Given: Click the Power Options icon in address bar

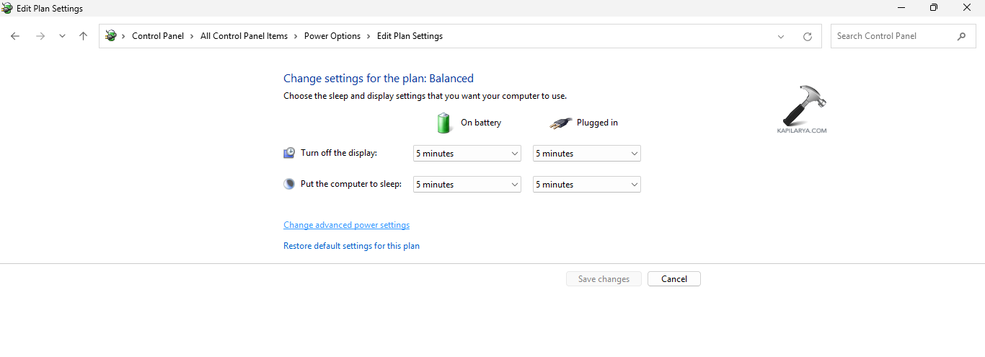Looking at the screenshot, I should click(x=111, y=35).
